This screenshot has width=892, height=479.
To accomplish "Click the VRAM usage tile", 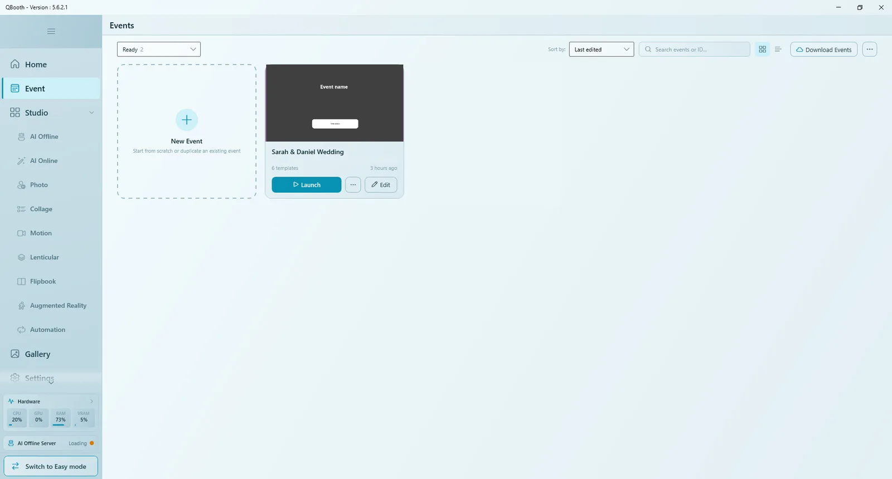I will pyautogui.click(x=84, y=418).
